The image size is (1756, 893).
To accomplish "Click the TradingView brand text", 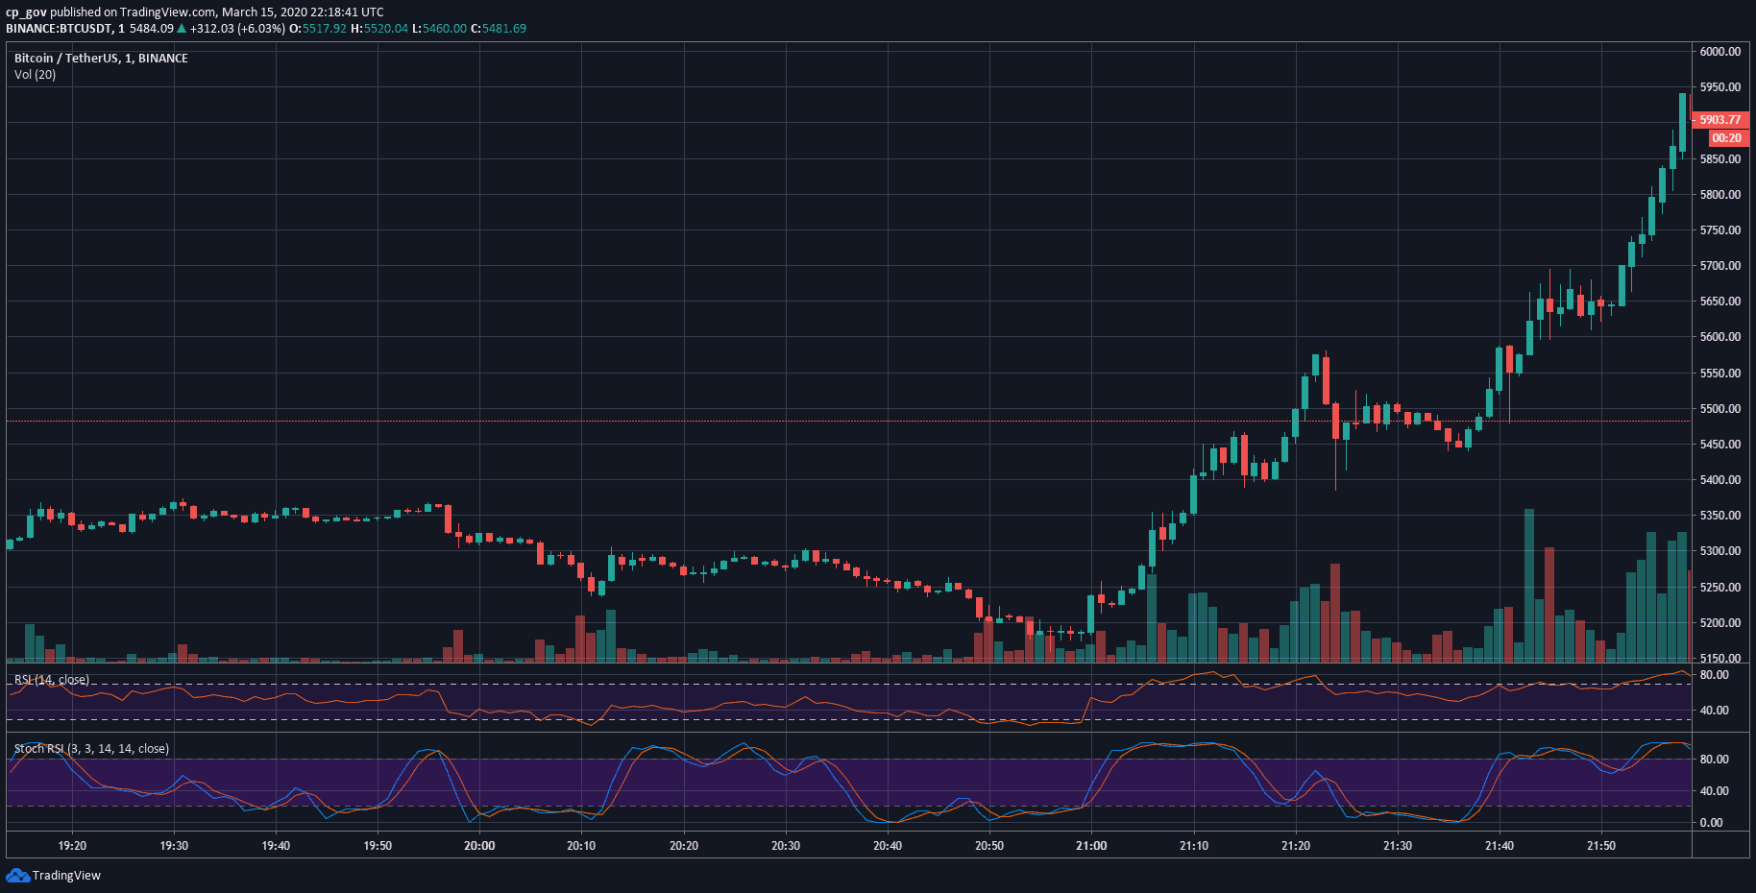I will coord(66,876).
